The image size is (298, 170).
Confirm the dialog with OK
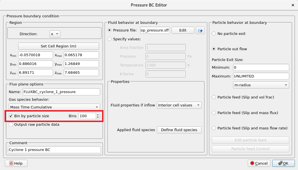[283, 163]
